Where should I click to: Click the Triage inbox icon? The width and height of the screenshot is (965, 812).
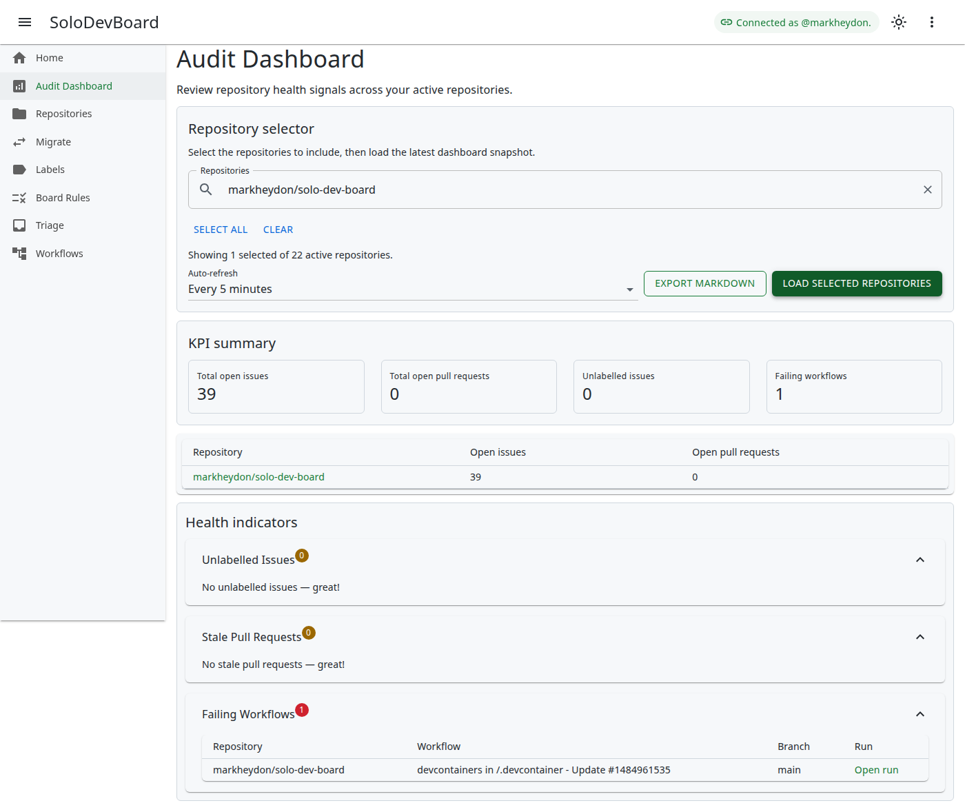(19, 225)
